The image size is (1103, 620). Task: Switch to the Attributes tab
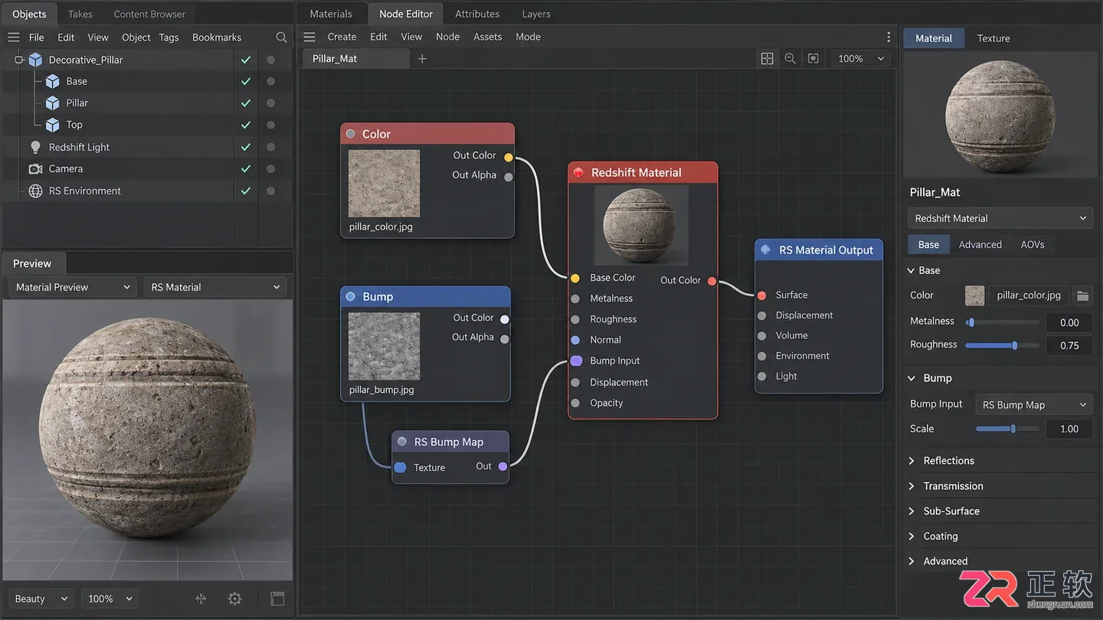(x=477, y=14)
